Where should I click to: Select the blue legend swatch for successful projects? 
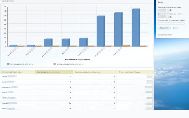click(x=8, y=64)
